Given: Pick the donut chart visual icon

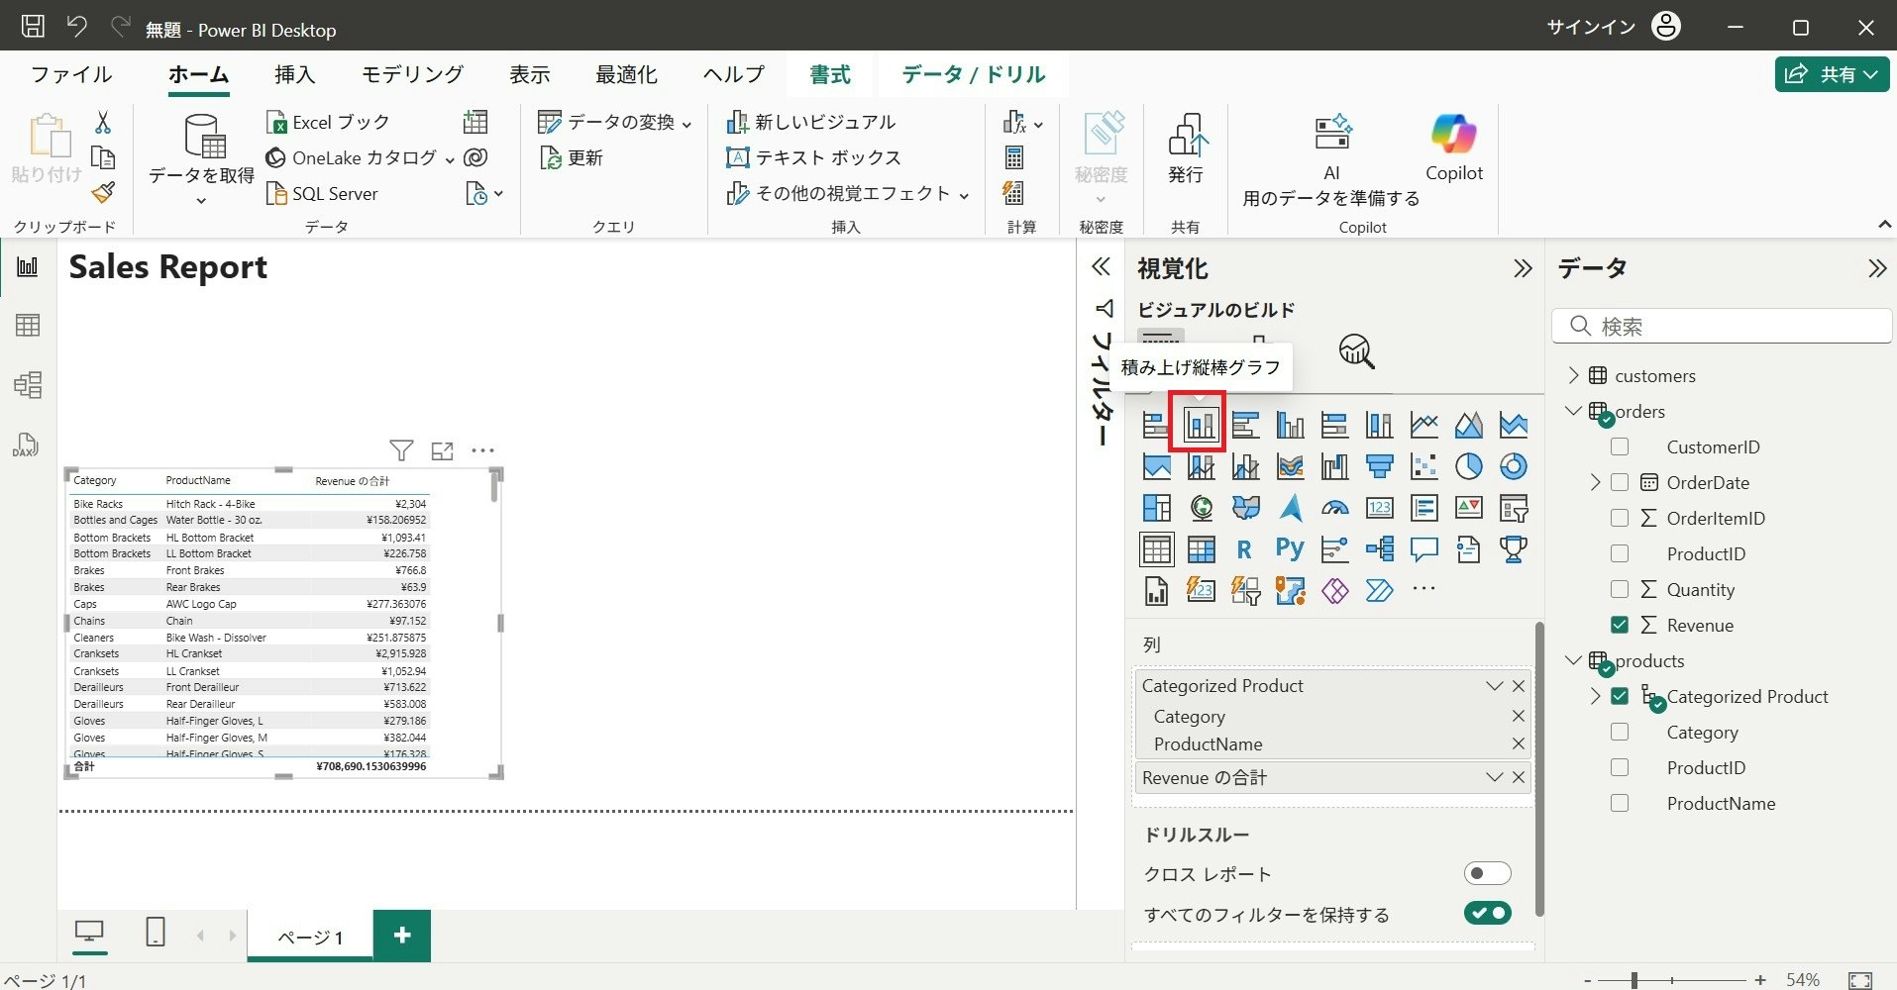Looking at the screenshot, I should pyautogui.click(x=1514, y=466).
